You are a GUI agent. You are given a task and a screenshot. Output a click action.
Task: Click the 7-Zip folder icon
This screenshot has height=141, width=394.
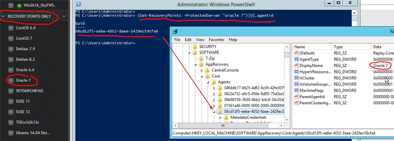(x=201, y=59)
